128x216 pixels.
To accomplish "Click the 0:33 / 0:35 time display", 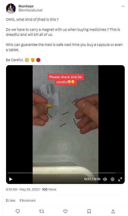I will [x=92, y=179].
